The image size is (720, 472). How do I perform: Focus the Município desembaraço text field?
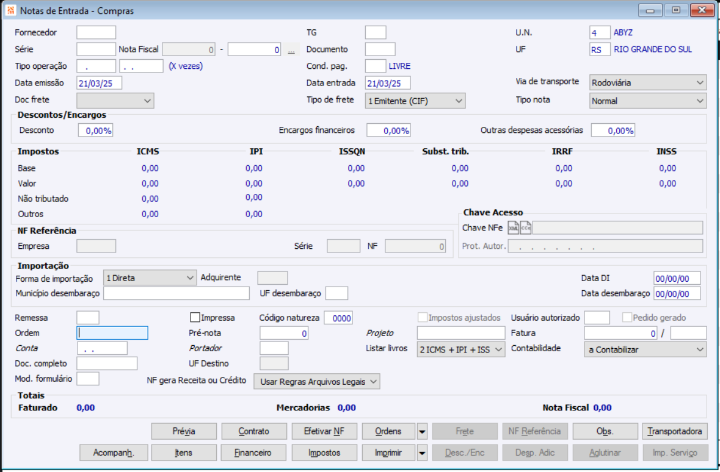pyautogui.click(x=176, y=294)
